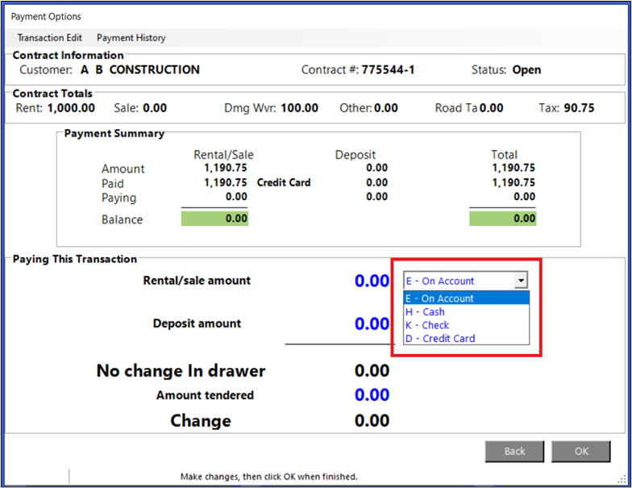Click the status bar instruction message
Screen dimensions: 632x488
[x=269, y=477]
